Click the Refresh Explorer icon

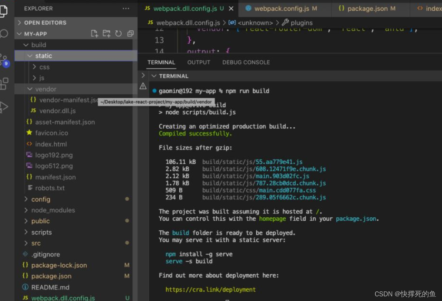click(118, 34)
